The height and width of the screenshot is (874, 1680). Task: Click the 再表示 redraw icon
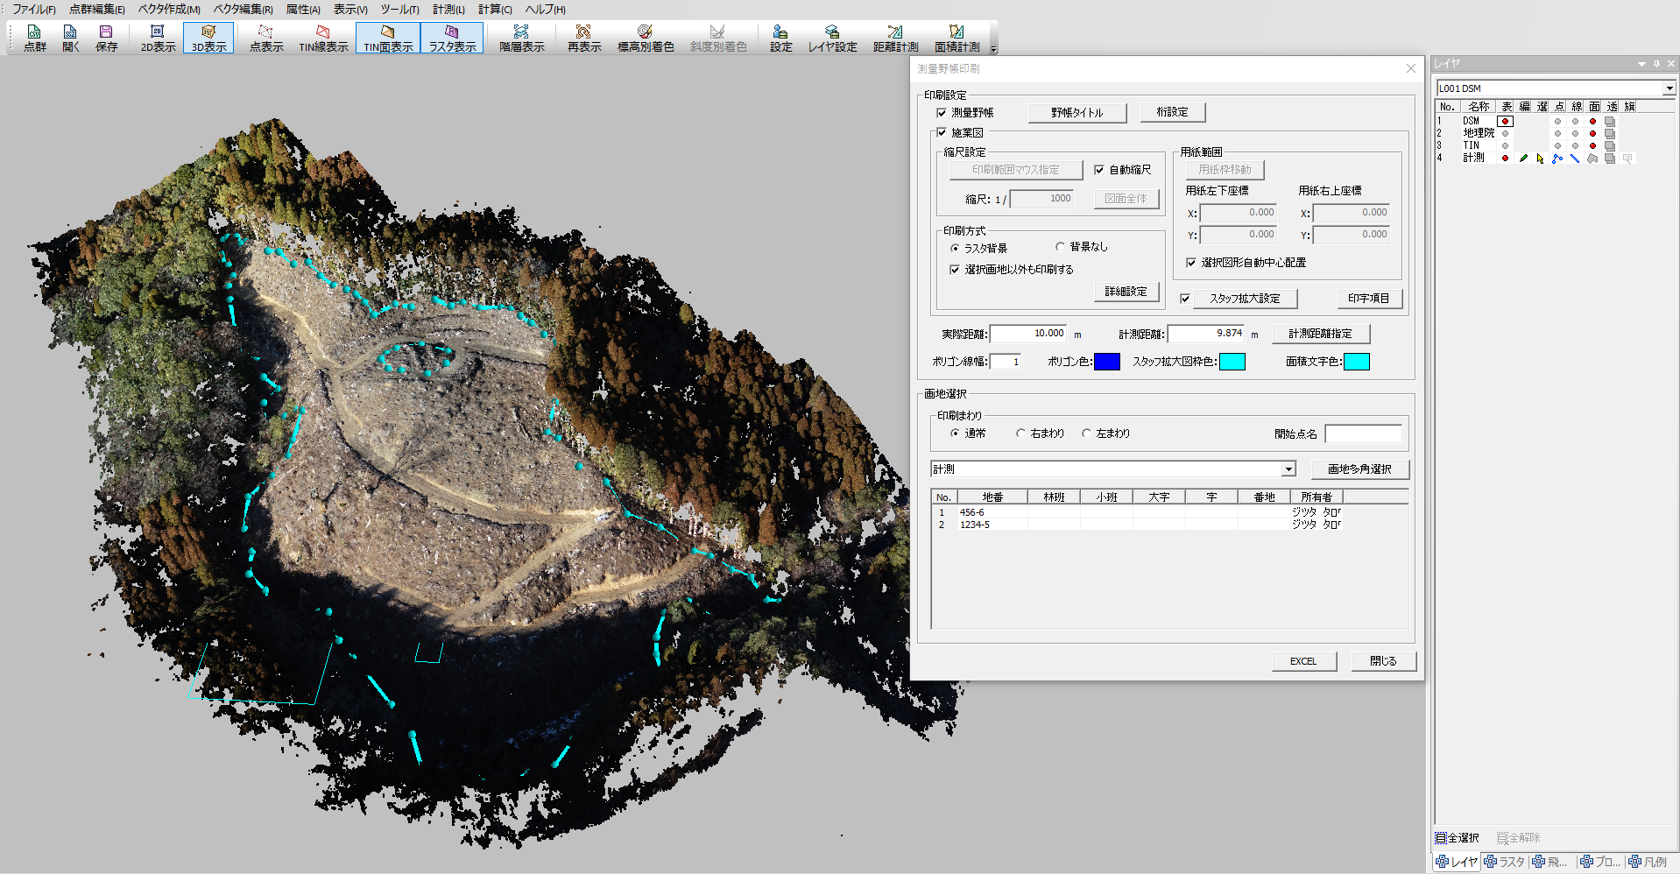coord(584,38)
